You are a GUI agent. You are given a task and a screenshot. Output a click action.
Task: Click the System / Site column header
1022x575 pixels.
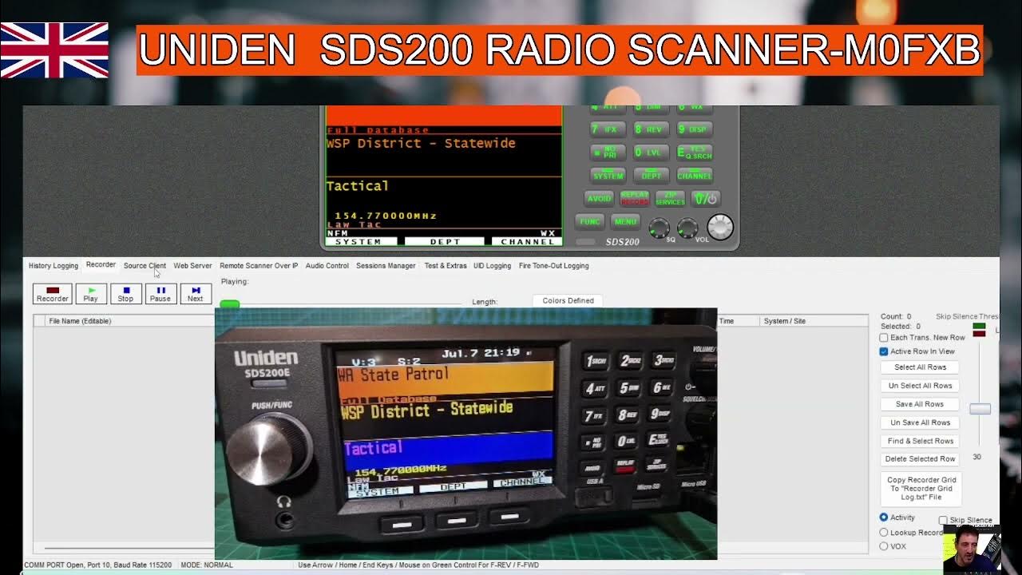point(814,321)
